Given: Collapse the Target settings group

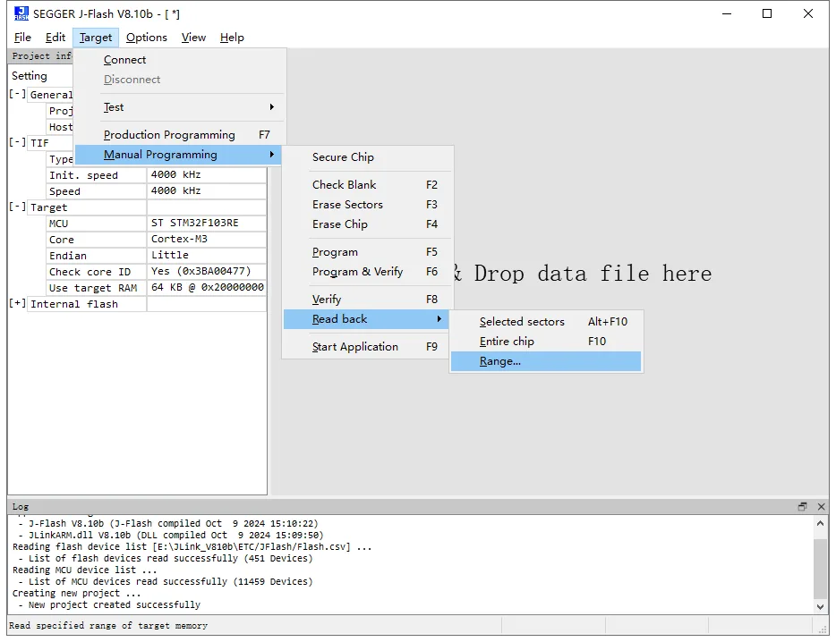Looking at the screenshot, I should tap(17, 207).
